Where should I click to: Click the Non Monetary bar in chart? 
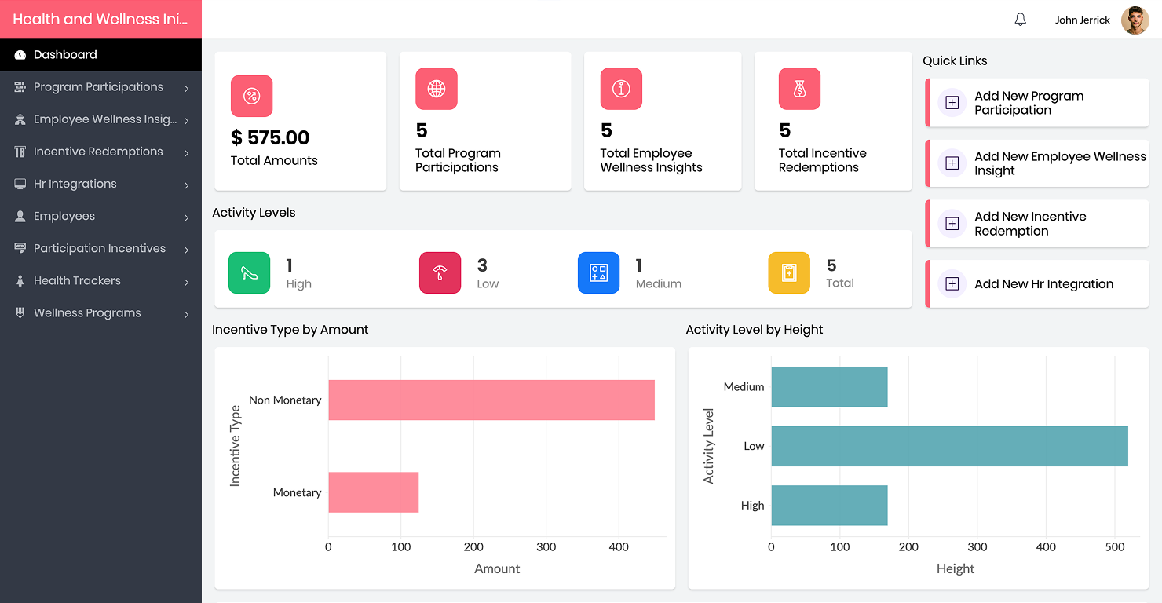click(x=491, y=400)
